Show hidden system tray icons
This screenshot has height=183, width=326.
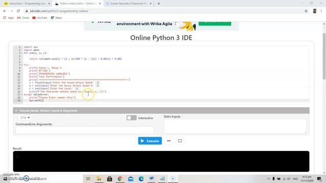pyautogui.click(x=268, y=178)
